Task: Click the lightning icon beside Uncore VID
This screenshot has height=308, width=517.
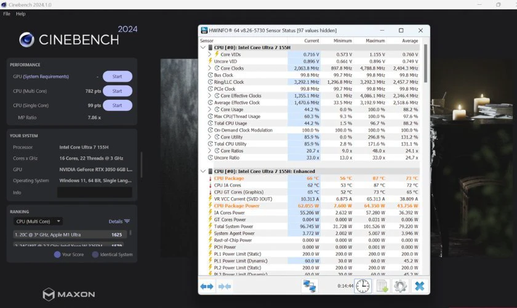Action: (210, 61)
